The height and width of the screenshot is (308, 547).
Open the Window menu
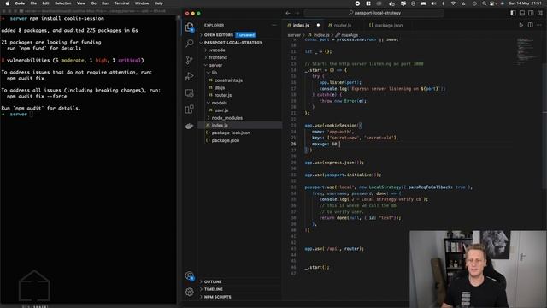(x=142, y=3)
